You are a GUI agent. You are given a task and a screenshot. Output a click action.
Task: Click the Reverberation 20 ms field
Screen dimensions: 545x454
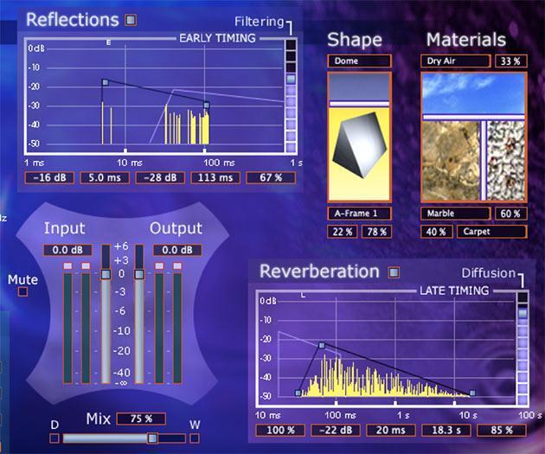391,431
